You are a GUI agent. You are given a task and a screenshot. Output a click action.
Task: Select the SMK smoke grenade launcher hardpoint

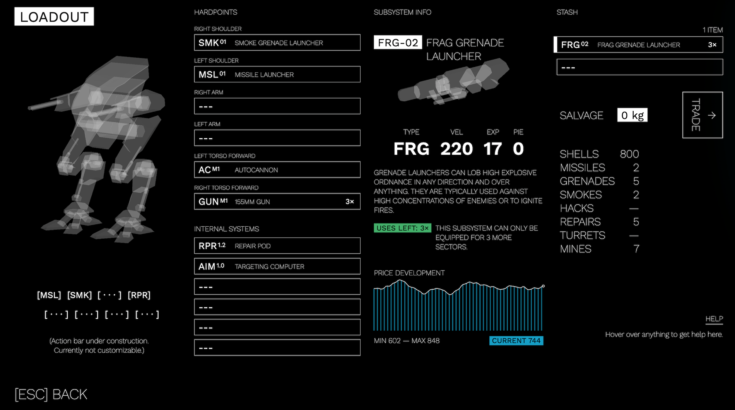pyautogui.click(x=277, y=43)
